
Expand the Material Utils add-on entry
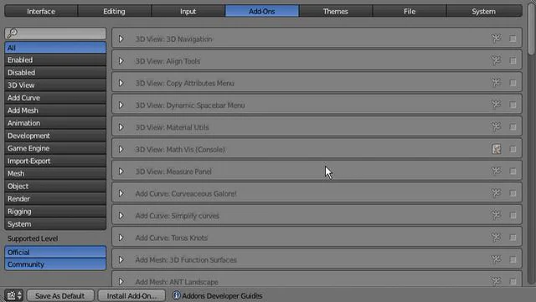point(121,127)
